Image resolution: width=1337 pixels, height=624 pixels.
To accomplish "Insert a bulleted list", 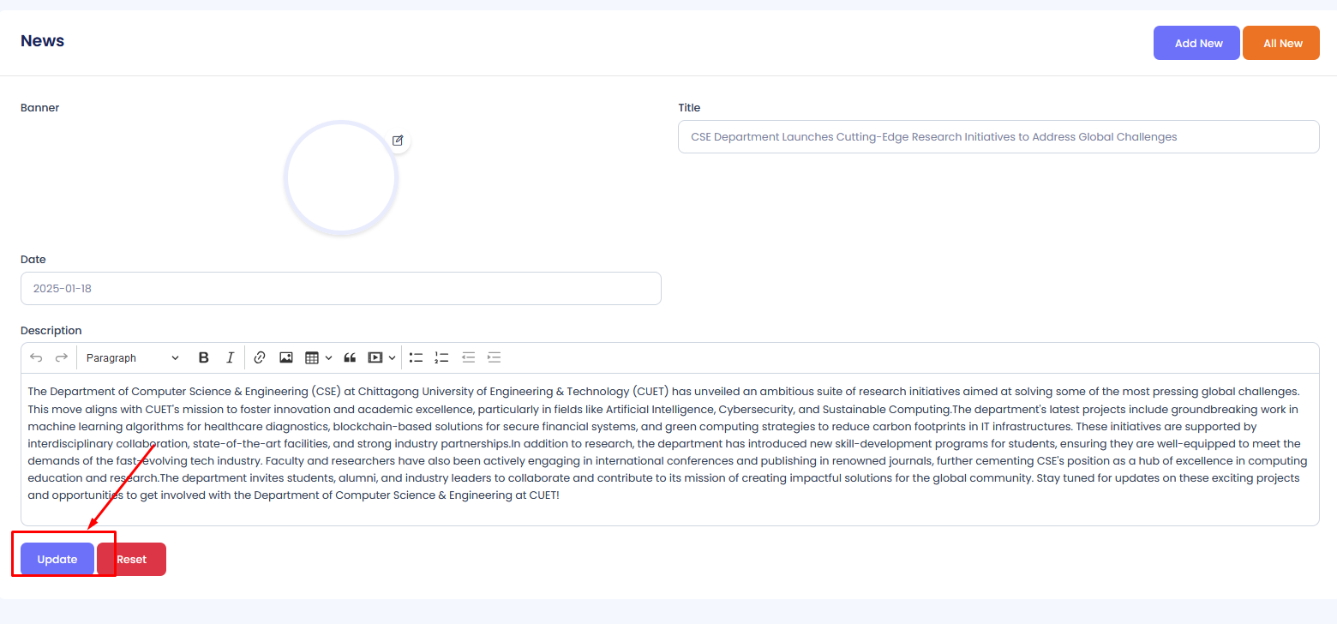I will click(x=417, y=357).
